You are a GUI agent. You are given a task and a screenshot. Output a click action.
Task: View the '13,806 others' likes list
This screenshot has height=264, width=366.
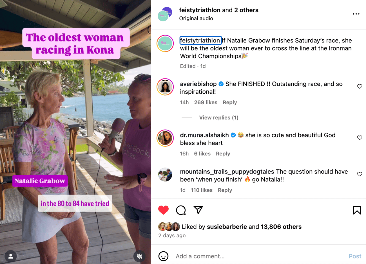tap(281, 227)
